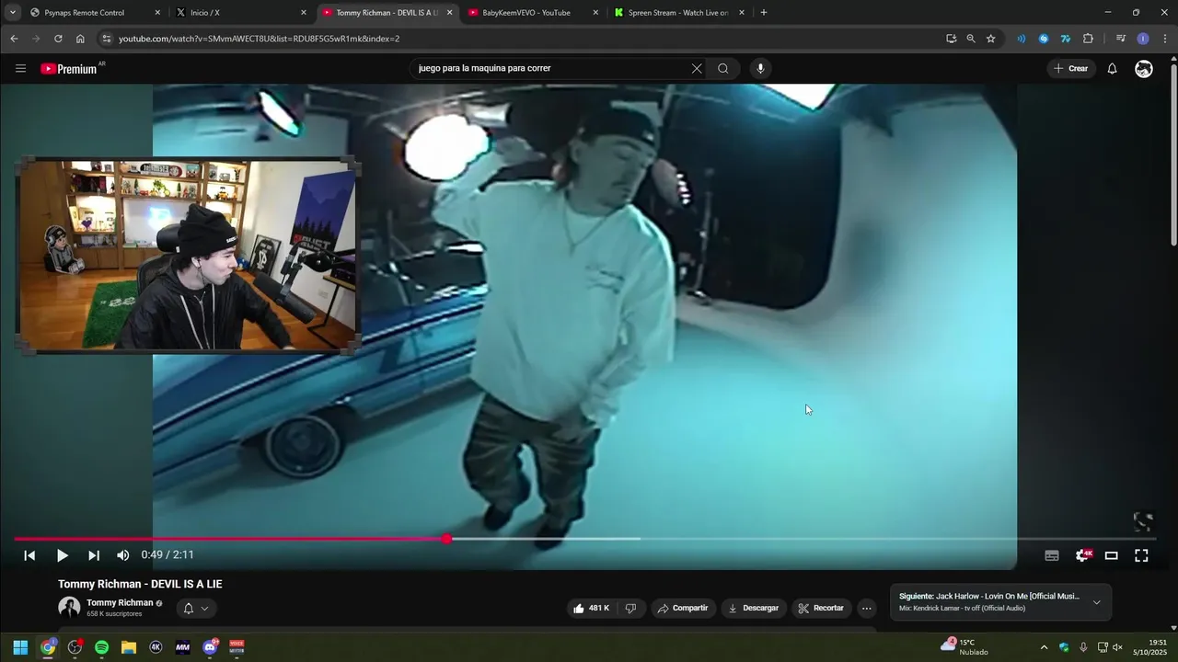Image resolution: width=1178 pixels, height=662 pixels.
Task: Open File Explorer from the taskbar
Action: pos(129,647)
